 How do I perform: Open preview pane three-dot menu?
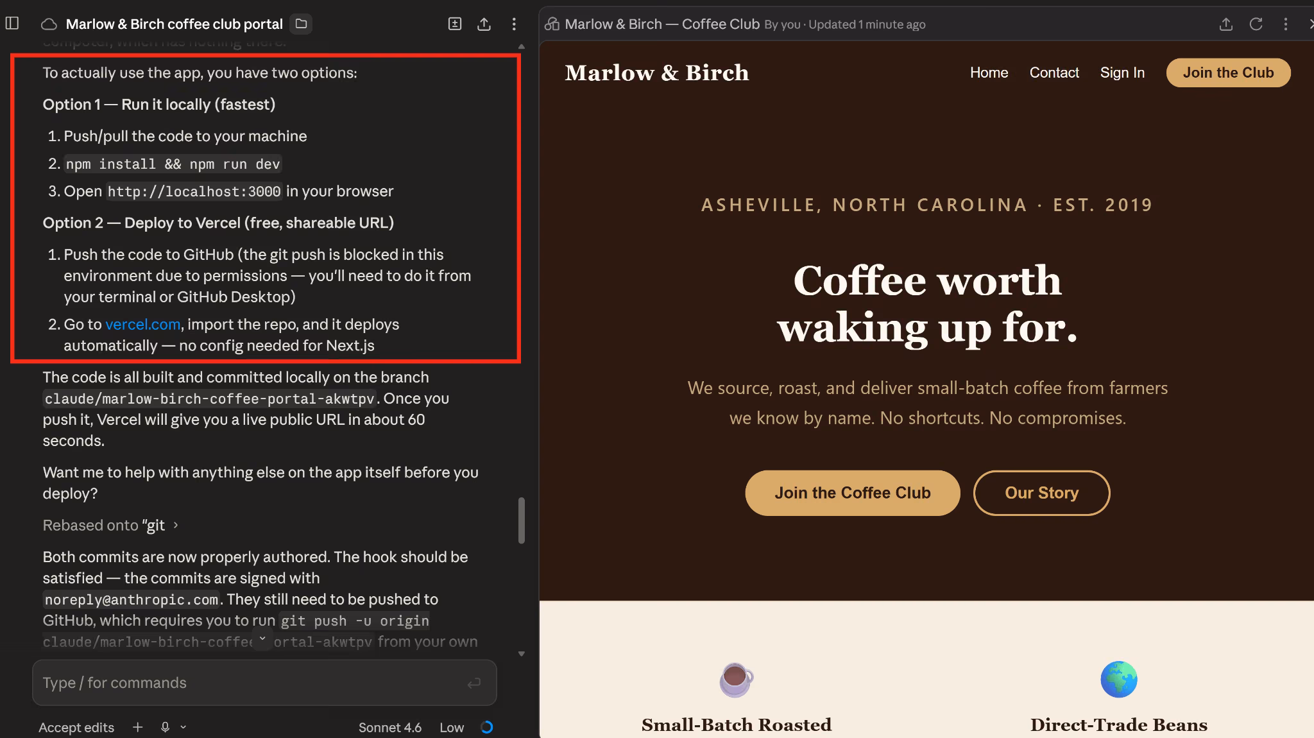click(1286, 24)
